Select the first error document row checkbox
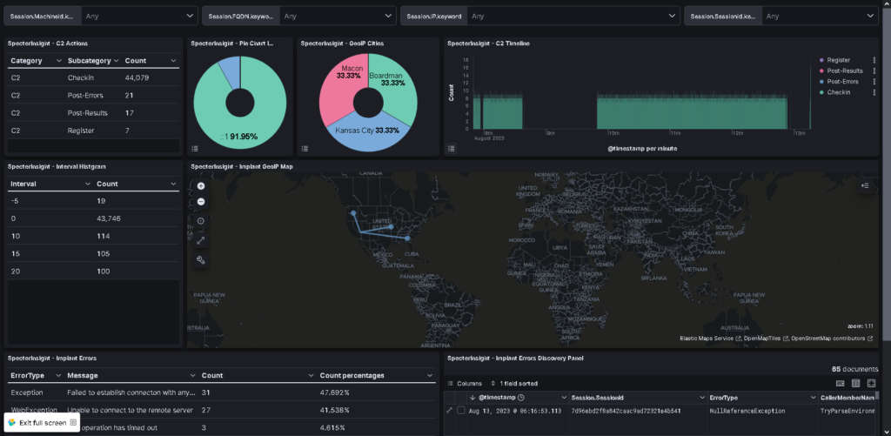Image resolution: width=891 pixels, height=436 pixels. point(461,411)
